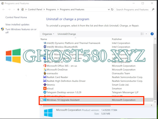Click Uninstall/Change in the toolbar

pyautogui.click(x=67, y=34)
